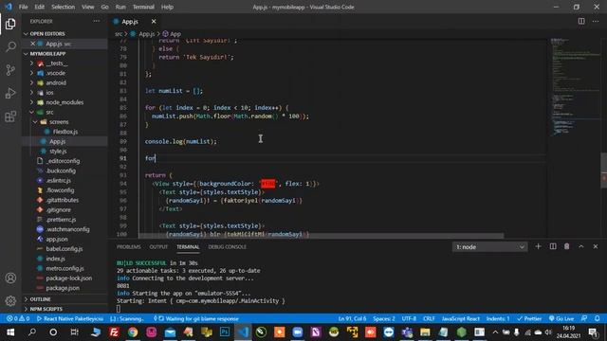This screenshot has height=341, width=607.
Task: Click the feedback icon in status bar
Action: [584, 318]
